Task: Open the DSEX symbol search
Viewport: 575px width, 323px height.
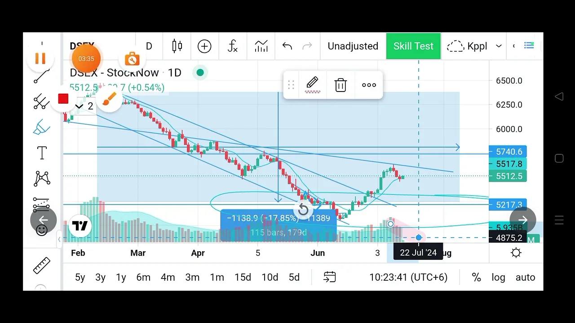Action: pyautogui.click(x=82, y=46)
